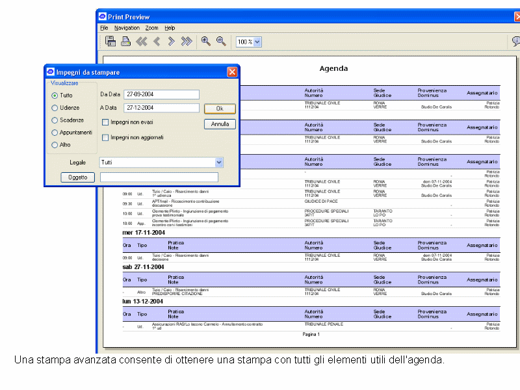Open the Help menu

coord(170,28)
